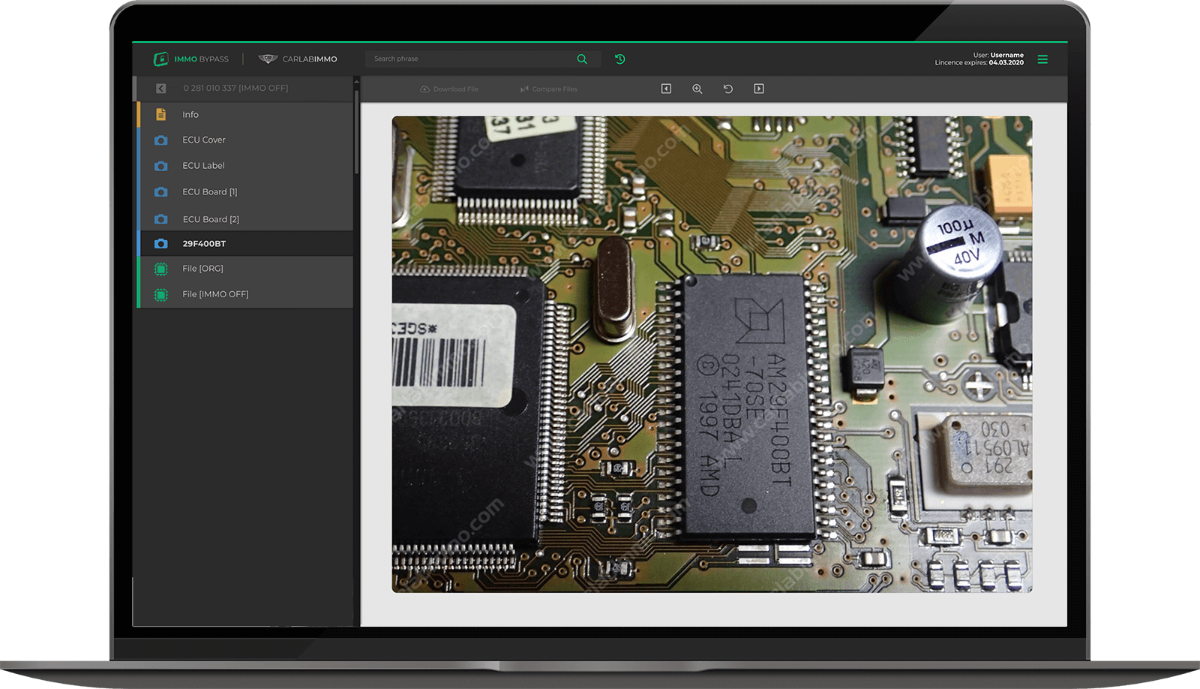
Task: Click the camera icon beside ECU Label
Action: (160, 166)
